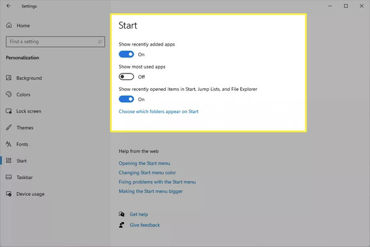This screenshot has height=247, width=370.
Task: Click the Themes brush icon
Action: [9, 127]
